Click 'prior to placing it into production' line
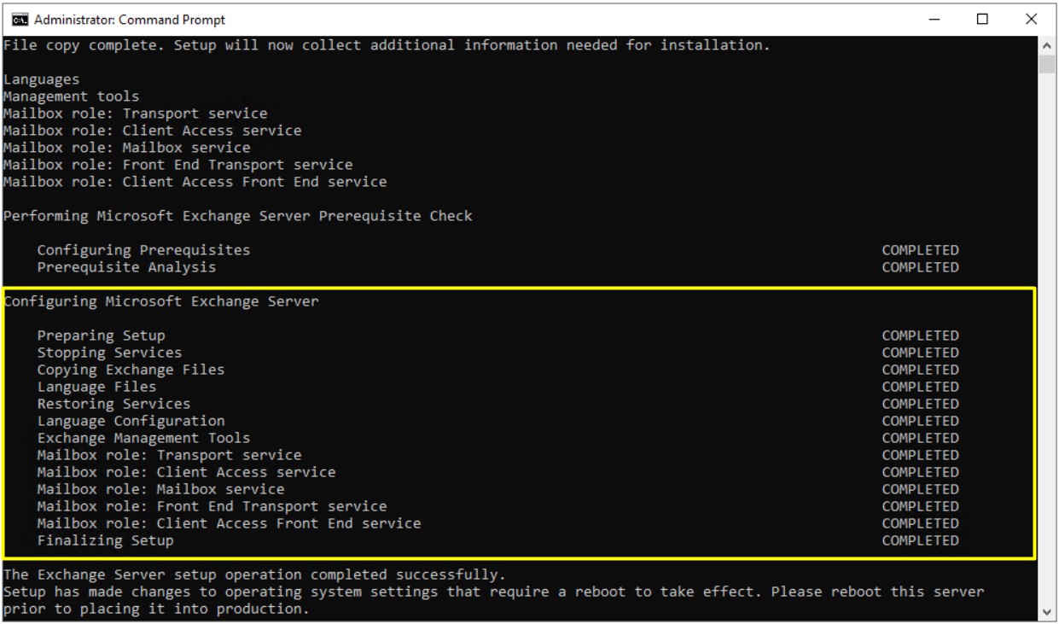 point(157,610)
